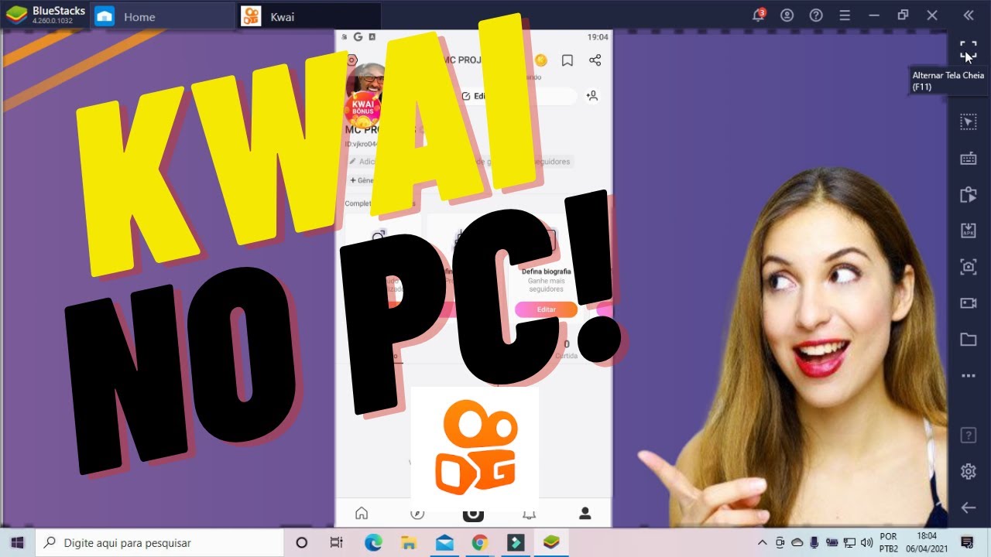
Task: Launch Microsoft Edge from the taskbar
Action: pos(373,542)
